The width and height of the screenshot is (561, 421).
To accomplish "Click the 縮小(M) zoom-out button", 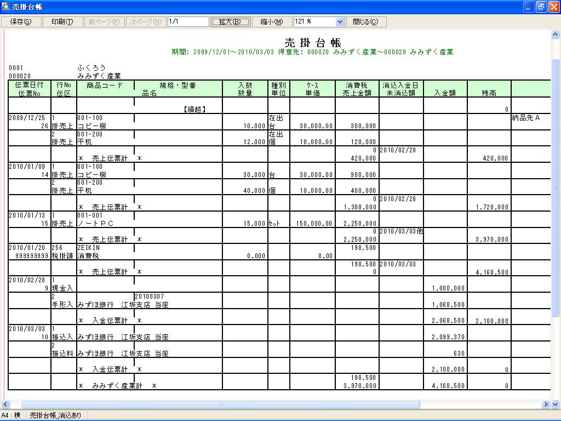I will point(272,22).
